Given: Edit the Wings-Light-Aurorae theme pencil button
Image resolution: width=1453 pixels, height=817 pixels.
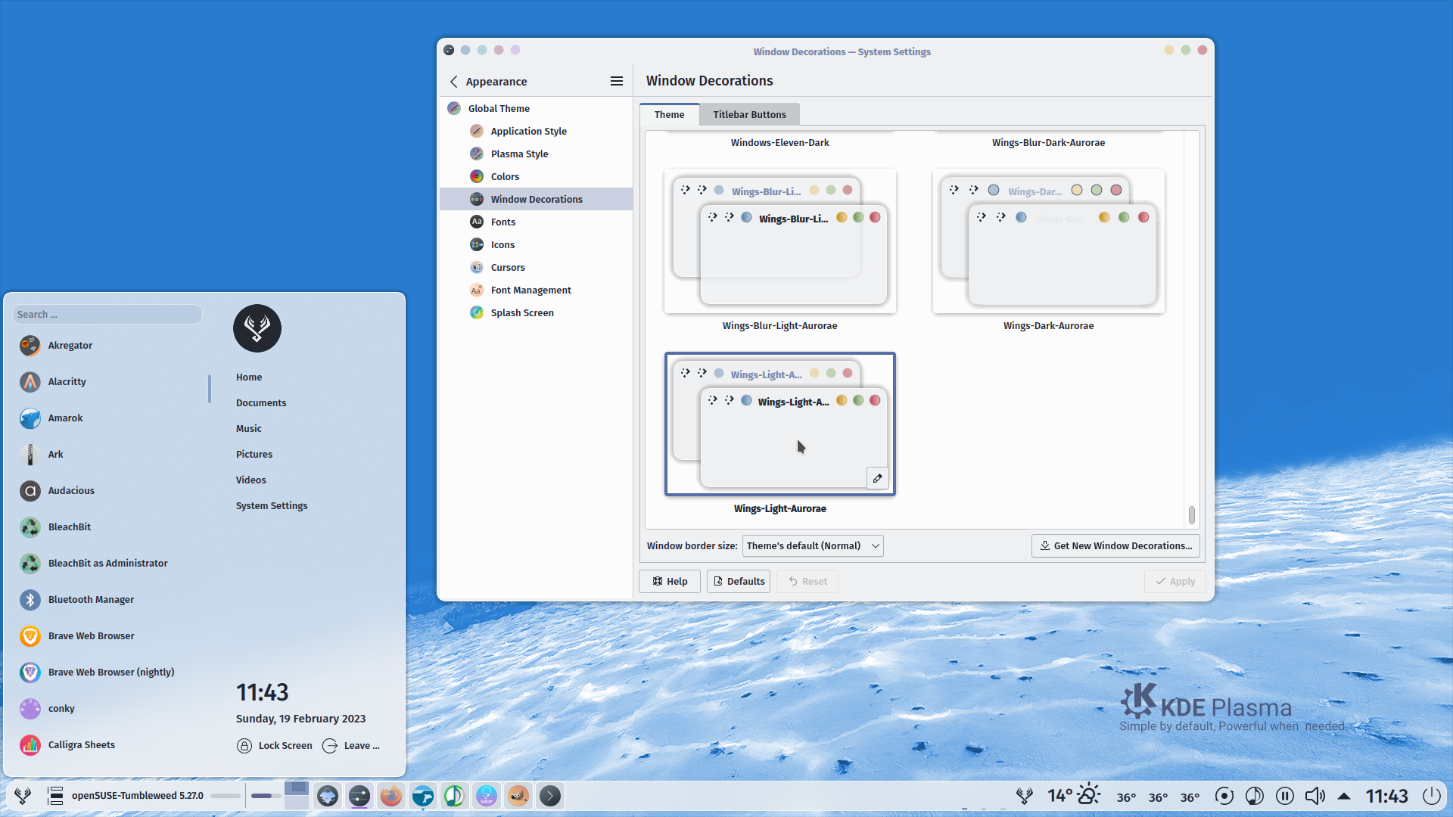Looking at the screenshot, I should (x=878, y=478).
